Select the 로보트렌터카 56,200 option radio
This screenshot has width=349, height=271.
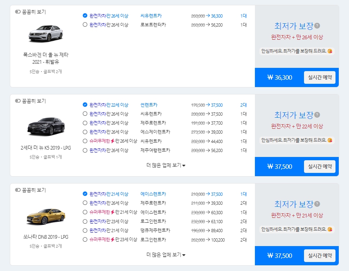85,25
